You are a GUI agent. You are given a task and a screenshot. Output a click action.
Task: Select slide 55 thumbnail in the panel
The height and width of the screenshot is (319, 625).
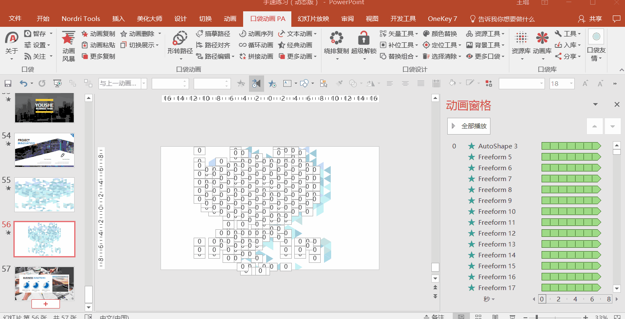point(44,195)
